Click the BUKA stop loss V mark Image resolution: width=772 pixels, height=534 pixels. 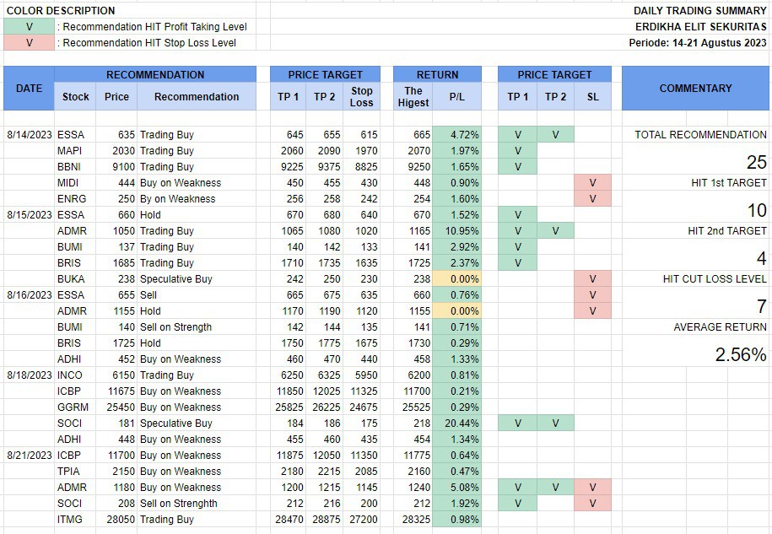click(592, 278)
